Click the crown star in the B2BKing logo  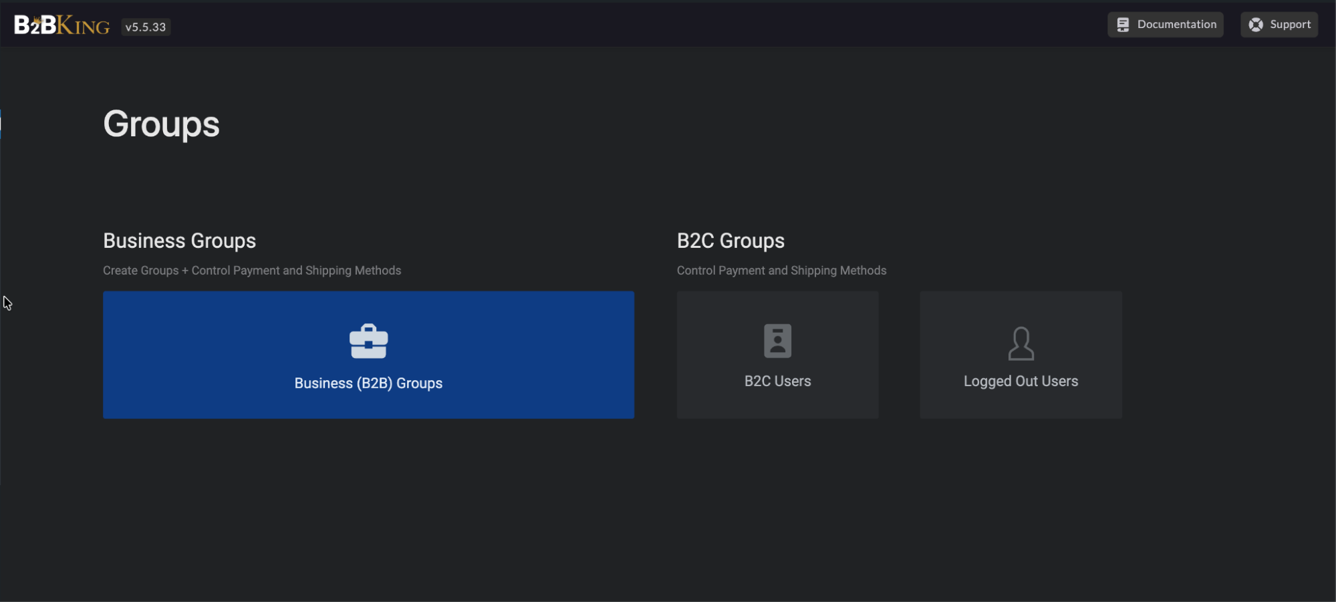(37, 20)
